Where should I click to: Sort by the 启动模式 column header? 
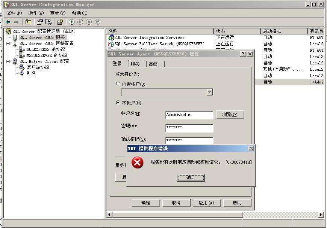[284, 31]
